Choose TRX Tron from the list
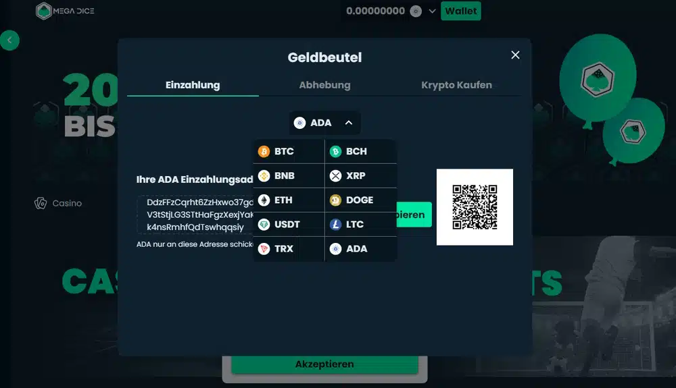The height and width of the screenshot is (388, 676). point(289,248)
